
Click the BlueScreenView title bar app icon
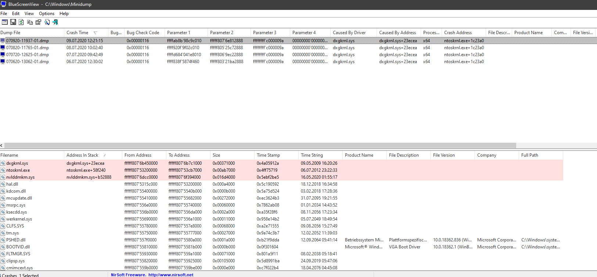(3, 4)
